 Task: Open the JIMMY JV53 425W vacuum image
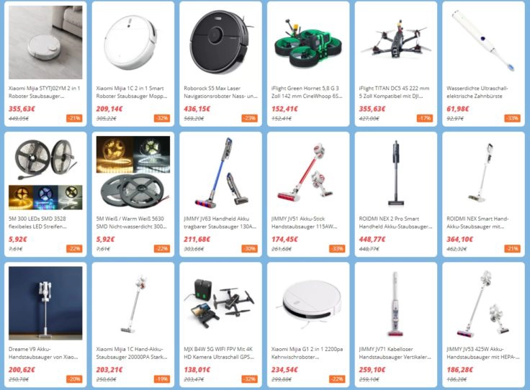pos(483,303)
